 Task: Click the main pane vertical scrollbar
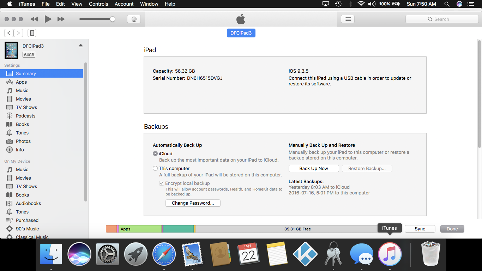(479, 94)
